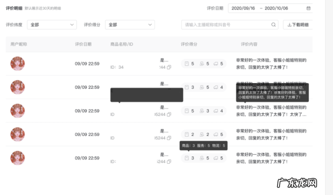333x195 pixels.
Task: Open the 评价纬度 dropdown showing 全部
Action: 52,25
